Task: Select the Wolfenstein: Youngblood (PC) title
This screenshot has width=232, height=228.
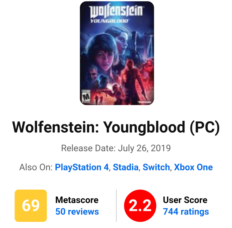Action: [x=116, y=127]
